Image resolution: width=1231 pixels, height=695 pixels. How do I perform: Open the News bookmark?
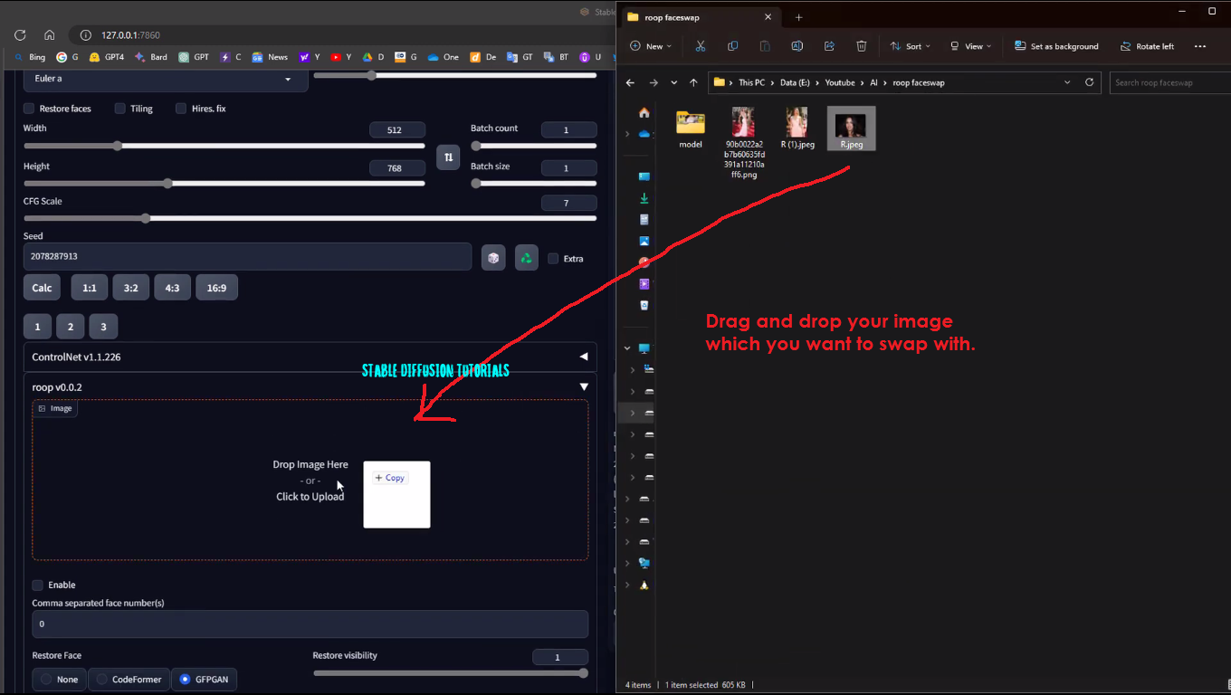(270, 57)
